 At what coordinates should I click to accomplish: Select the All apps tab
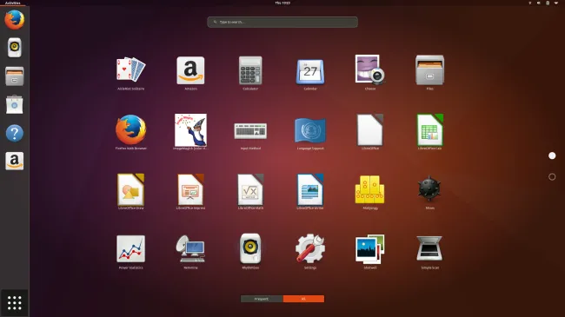click(x=303, y=299)
